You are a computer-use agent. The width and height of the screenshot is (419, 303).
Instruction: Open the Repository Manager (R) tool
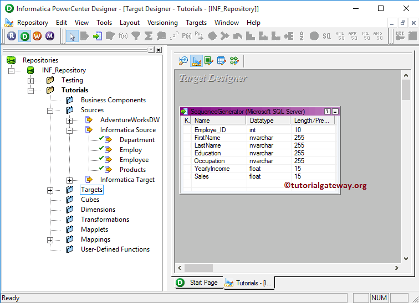(x=12, y=36)
